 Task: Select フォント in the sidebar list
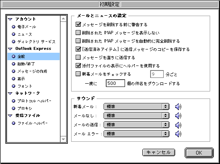point(25,86)
